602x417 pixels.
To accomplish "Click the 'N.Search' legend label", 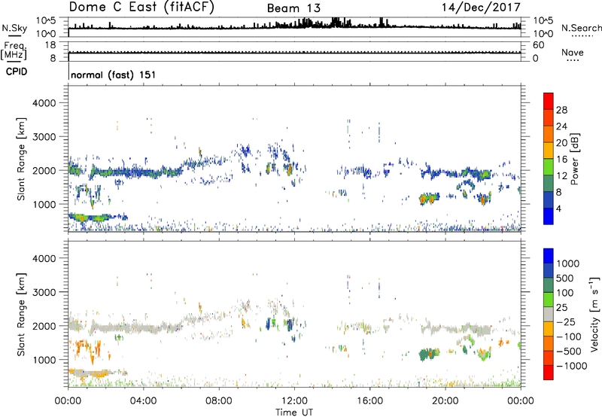I will (x=581, y=28).
